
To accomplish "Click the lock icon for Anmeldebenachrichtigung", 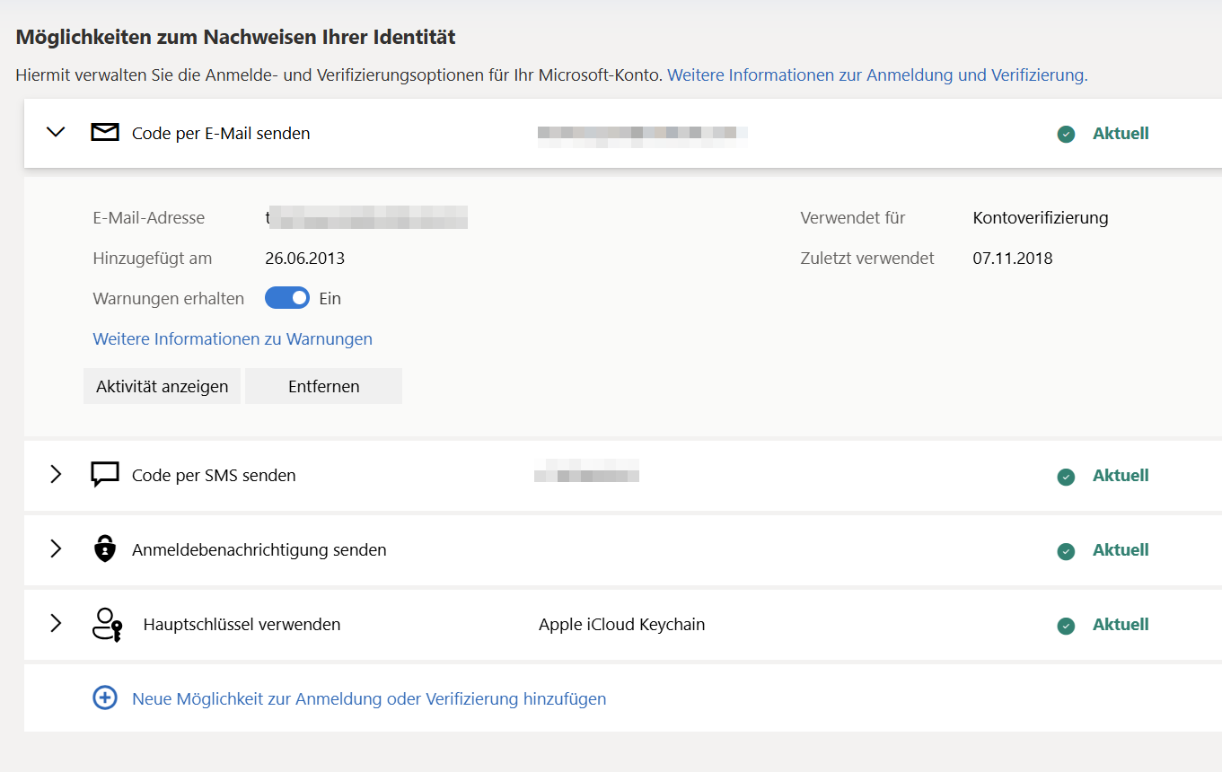I will [x=104, y=548].
